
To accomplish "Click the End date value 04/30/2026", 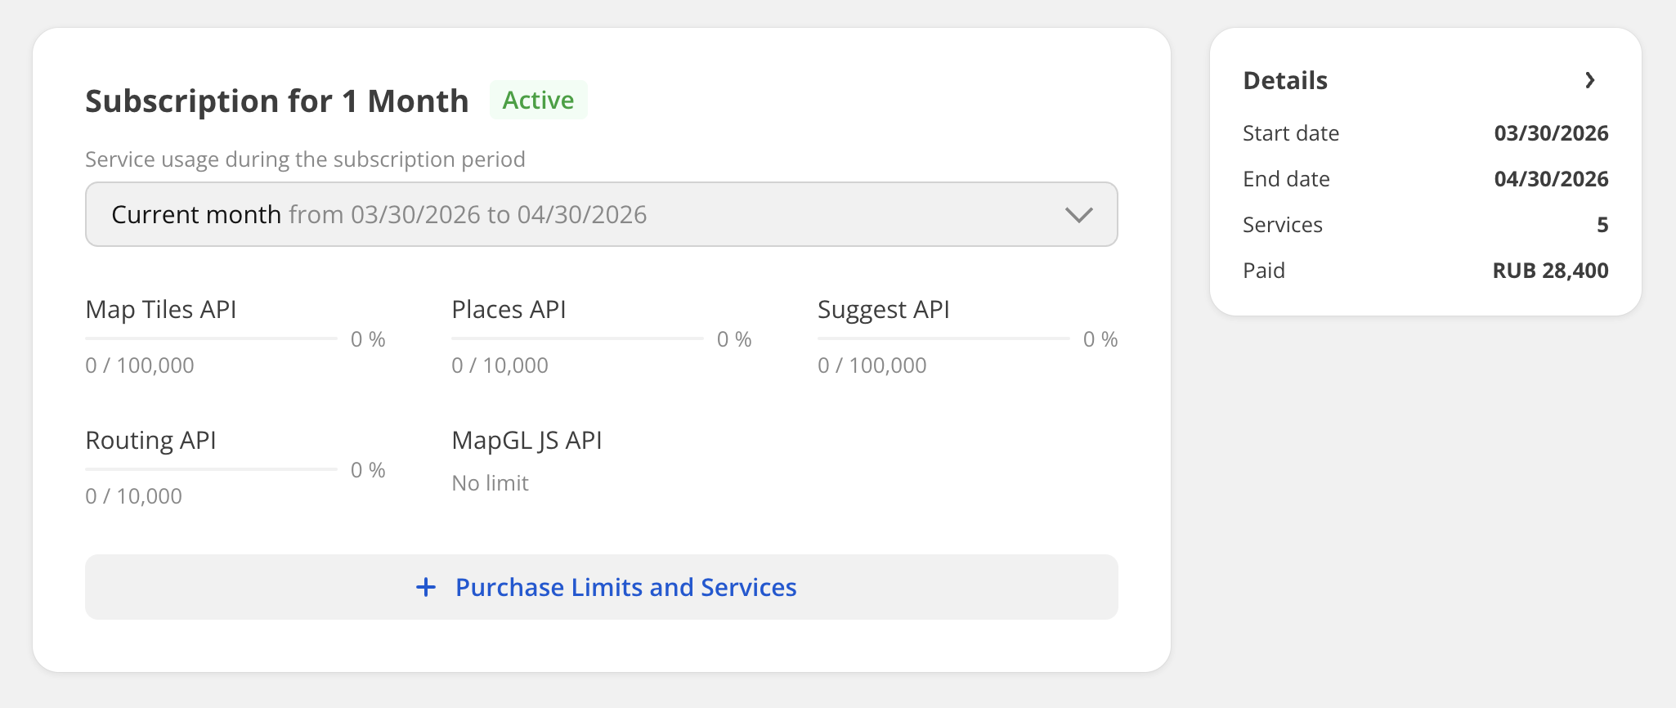I will click(1551, 179).
